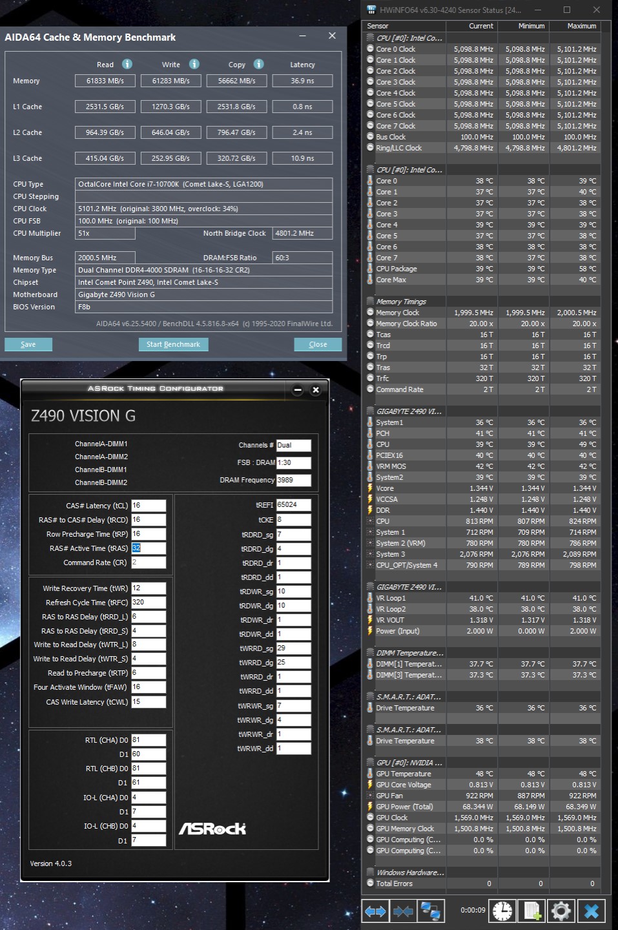The height and width of the screenshot is (930, 618).
Task: Click the RTL (CHA) D0 field
Action: (149, 740)
